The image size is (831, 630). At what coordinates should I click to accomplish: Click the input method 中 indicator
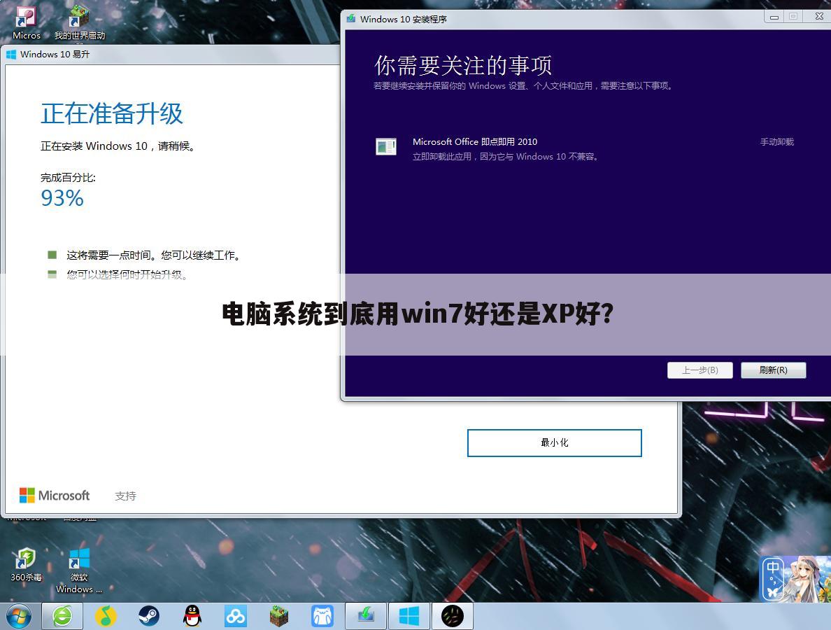coord(773,568)
